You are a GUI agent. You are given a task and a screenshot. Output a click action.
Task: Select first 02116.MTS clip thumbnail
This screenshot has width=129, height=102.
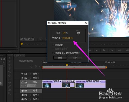[x=47, y=86]
